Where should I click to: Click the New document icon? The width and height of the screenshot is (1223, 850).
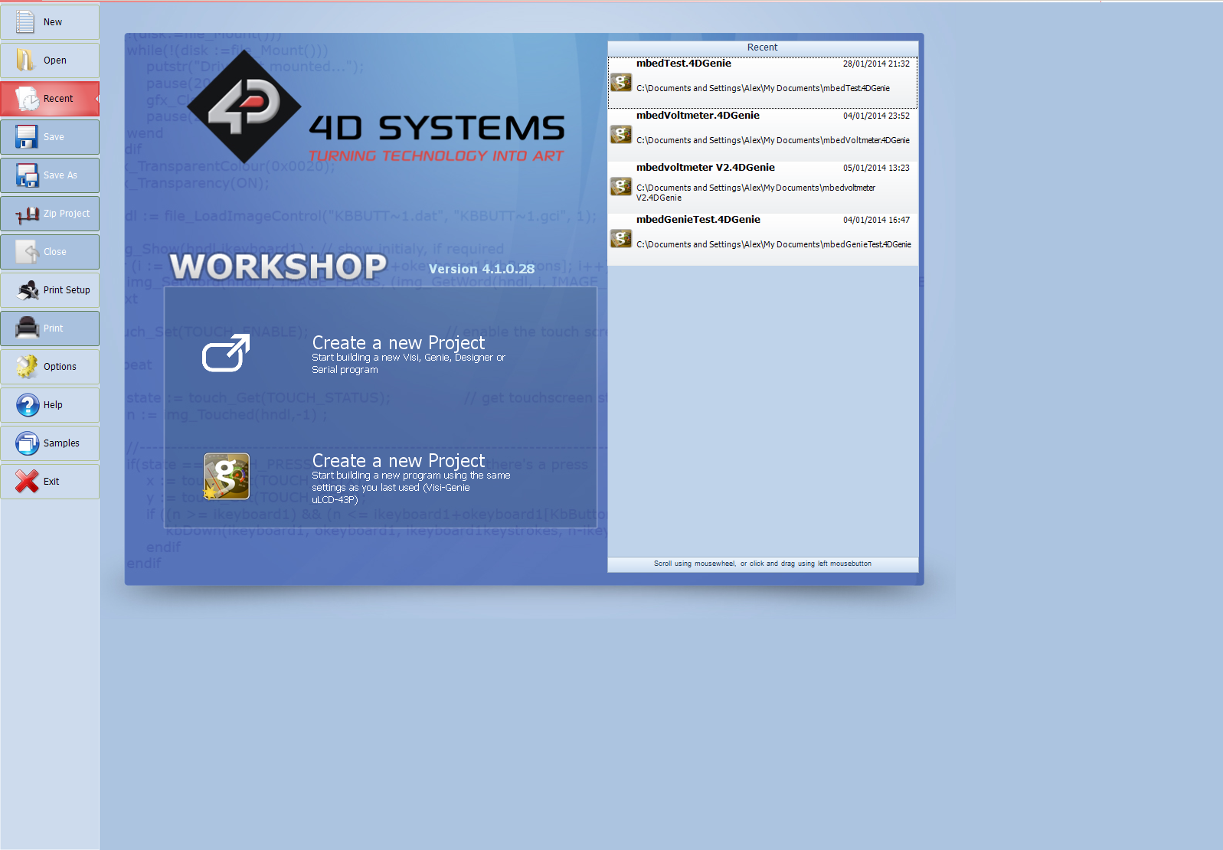pos(25,21)
